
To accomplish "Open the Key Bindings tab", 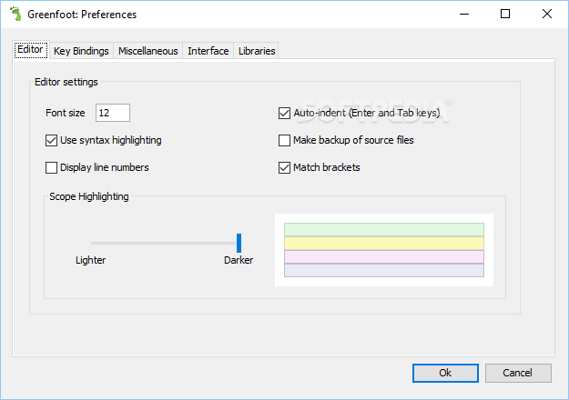I will tap(81, 51).
